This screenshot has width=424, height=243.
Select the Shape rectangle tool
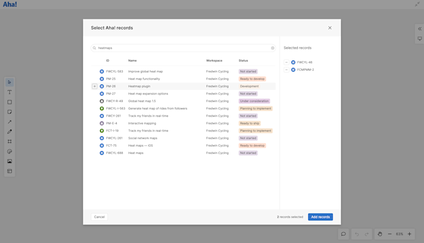click(x=10, y=102)
